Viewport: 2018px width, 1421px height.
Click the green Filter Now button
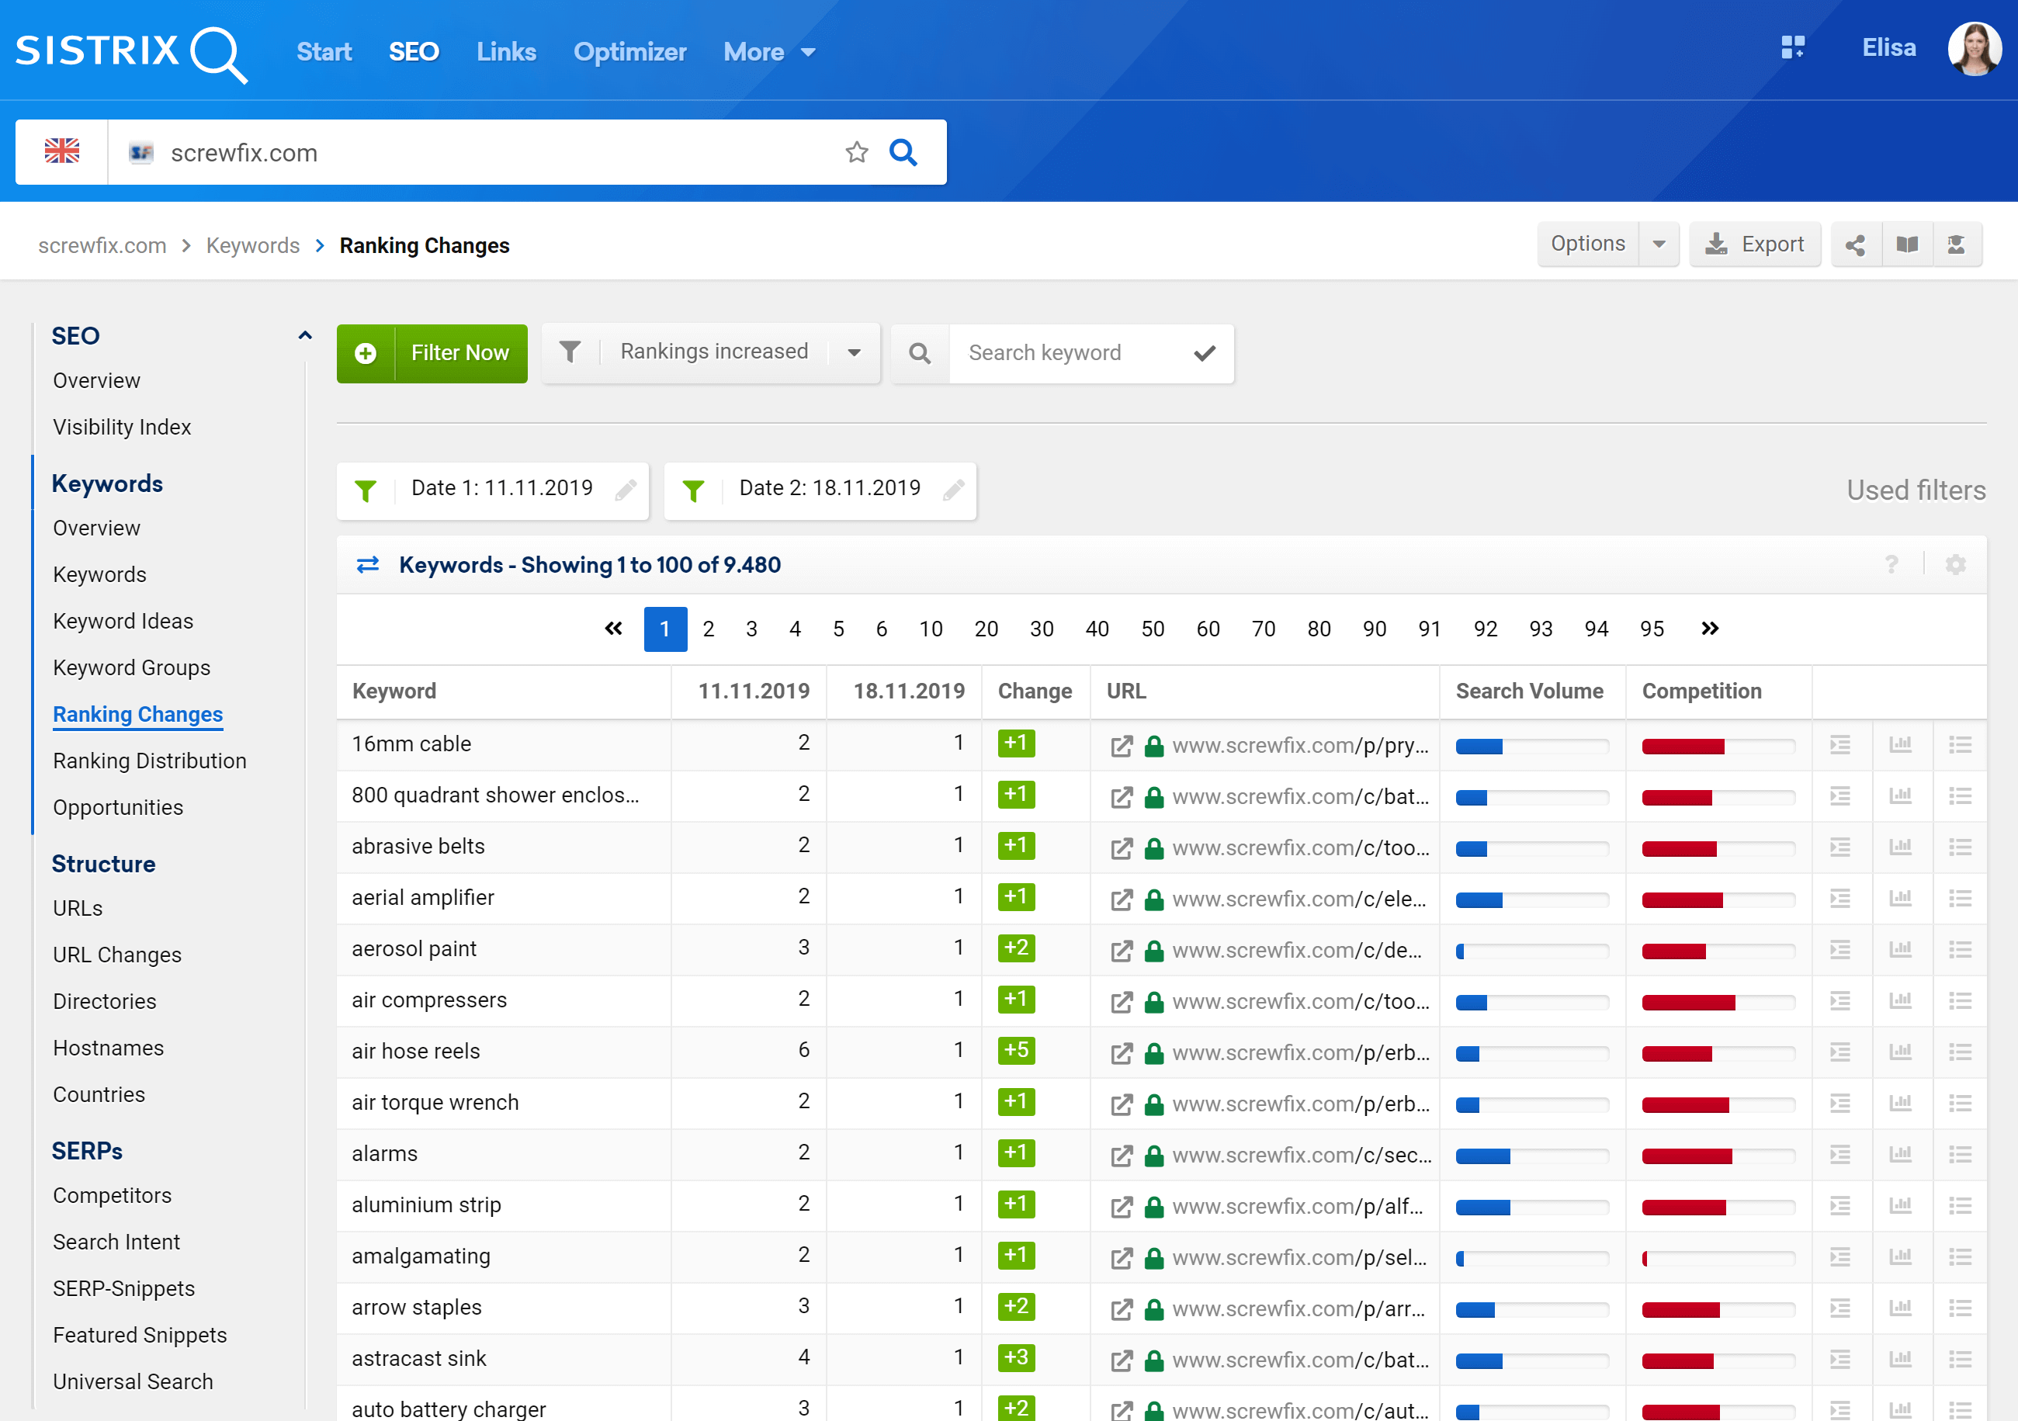432,353
